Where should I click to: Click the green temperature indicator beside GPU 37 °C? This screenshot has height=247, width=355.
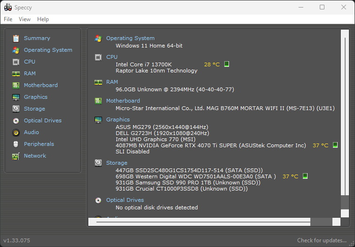coord(335,145)
